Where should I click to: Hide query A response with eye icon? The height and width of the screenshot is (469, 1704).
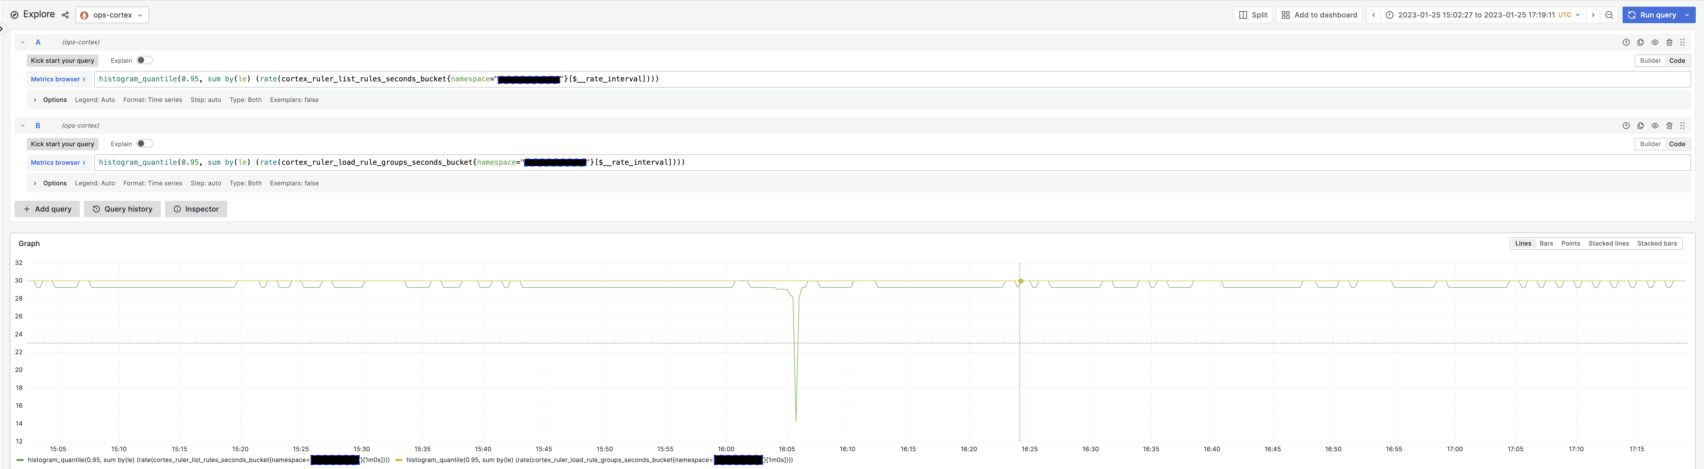pos(1655,42)
